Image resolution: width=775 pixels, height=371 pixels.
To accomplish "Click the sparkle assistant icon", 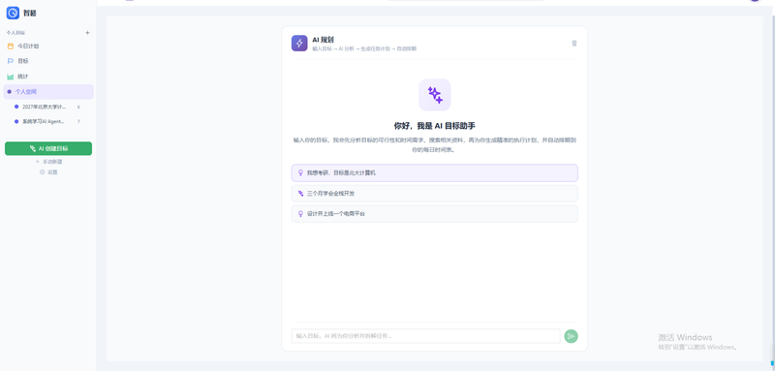I will coord(434,95).
